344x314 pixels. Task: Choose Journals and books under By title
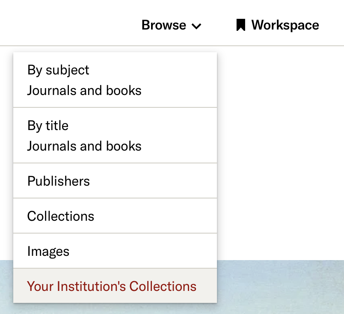click(x=84, y=146)
